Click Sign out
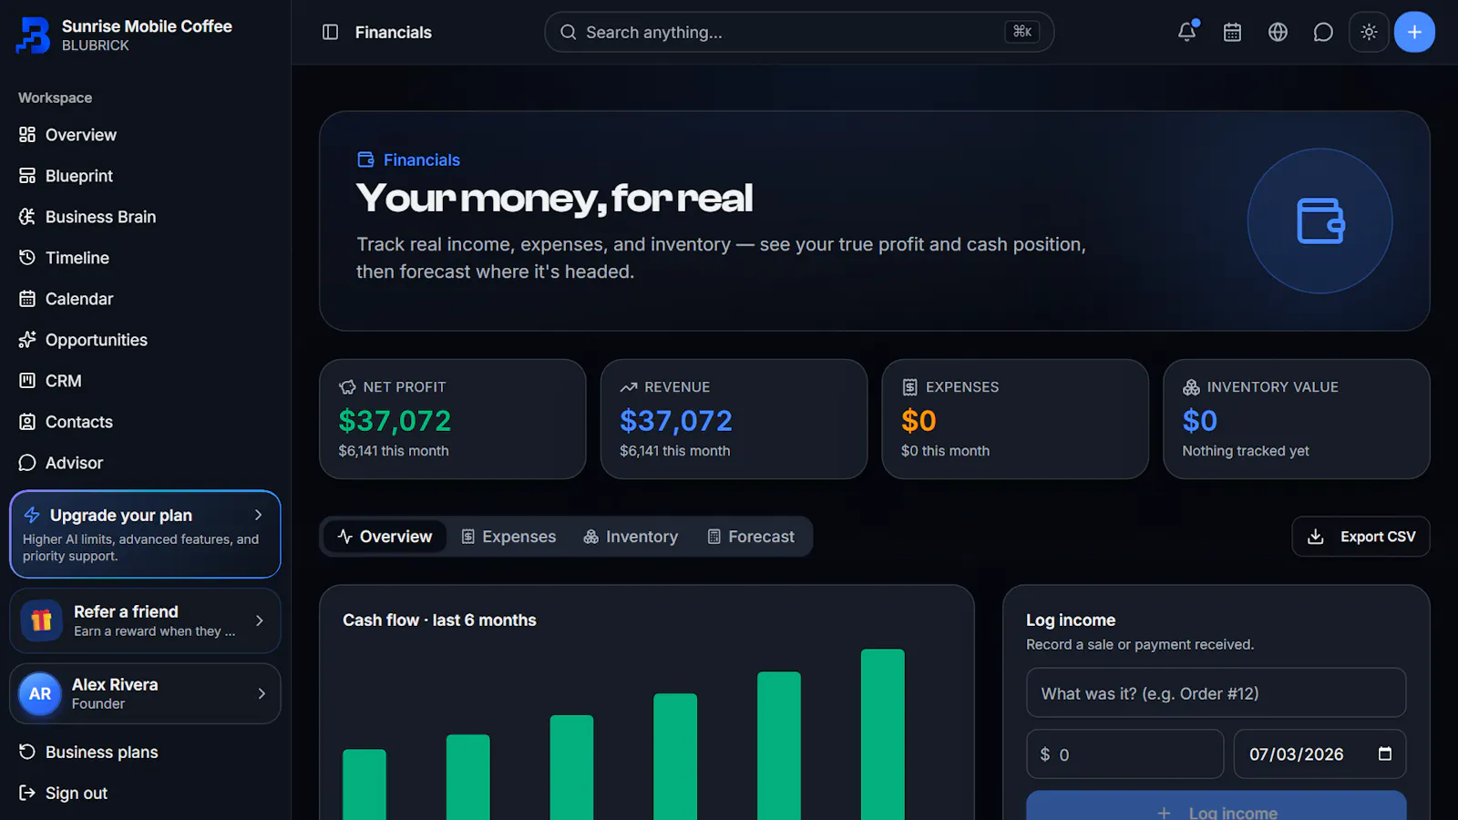This screenshot has width=1458, height=820. [x=145, y=793]
